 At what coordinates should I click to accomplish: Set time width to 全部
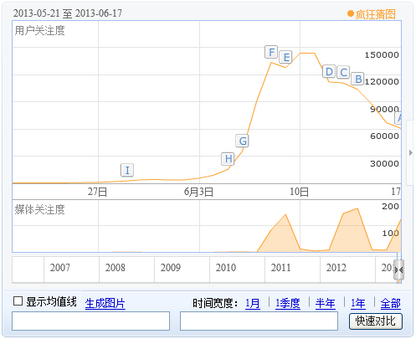click(391, 303)
